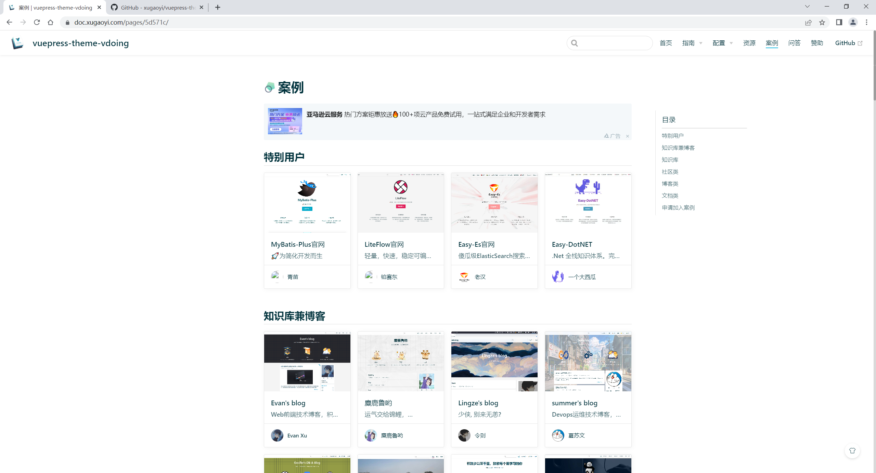The image size is (876, 473).
Task: Expand the 指南 dropdown menu
Action: (x=692, y=43)
